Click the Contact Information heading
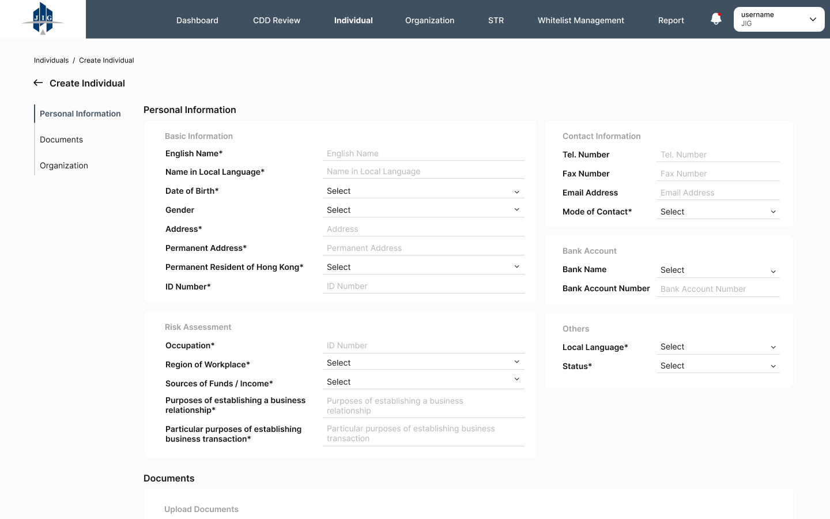The image size is (830, 519). point(601,136)
